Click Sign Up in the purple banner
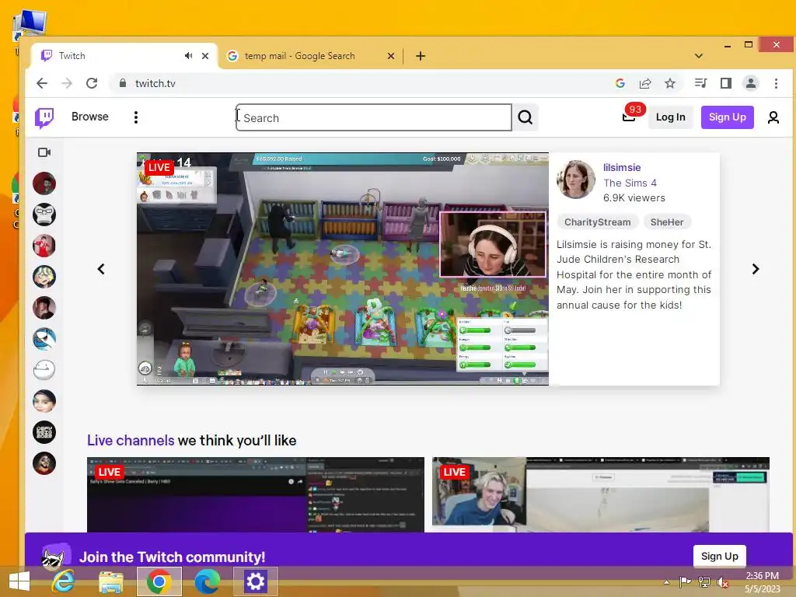 (x=719, y=556)
